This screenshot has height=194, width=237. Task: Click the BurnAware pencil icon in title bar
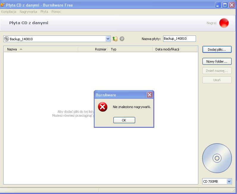3,5
